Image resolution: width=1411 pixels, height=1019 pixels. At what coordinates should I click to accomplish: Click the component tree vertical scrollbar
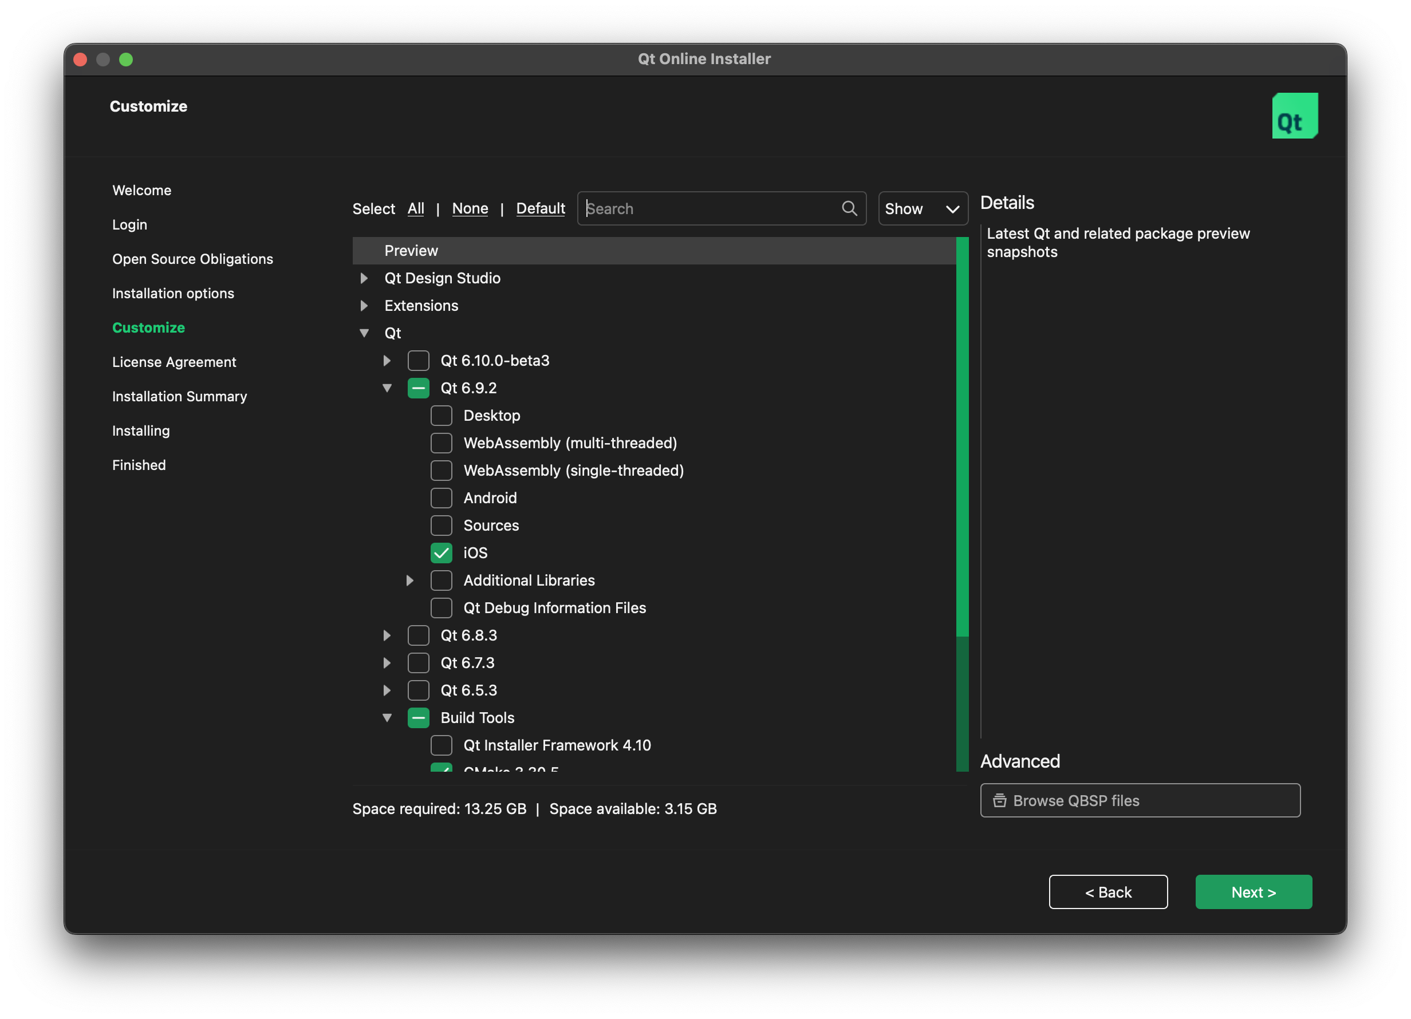point(962,504)
